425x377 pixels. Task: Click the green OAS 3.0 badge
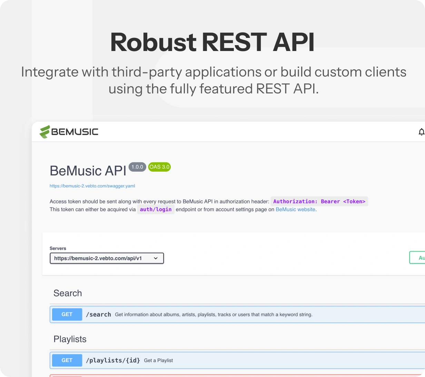(159, 167)
